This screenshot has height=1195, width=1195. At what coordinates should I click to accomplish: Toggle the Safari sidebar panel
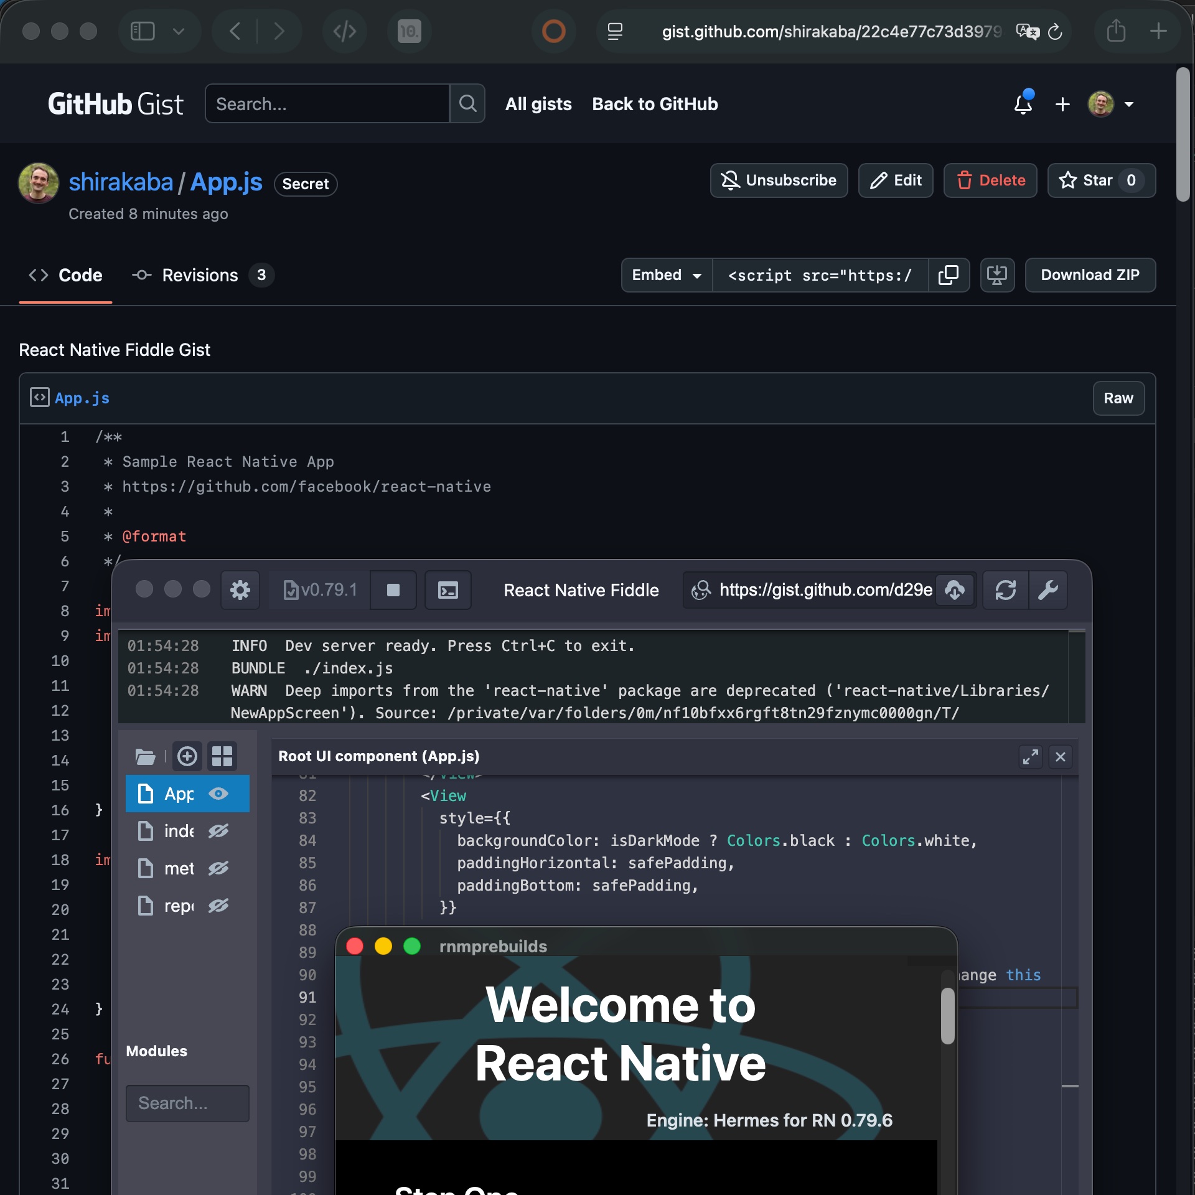click(x=143, y=31)
